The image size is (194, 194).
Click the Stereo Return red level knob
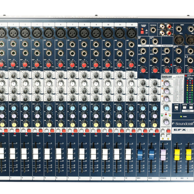(167, 70)
